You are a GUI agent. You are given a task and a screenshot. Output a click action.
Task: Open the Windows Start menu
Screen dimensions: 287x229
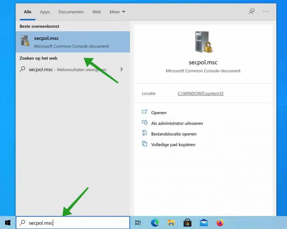pyautogui.click(x=8, y=223)
